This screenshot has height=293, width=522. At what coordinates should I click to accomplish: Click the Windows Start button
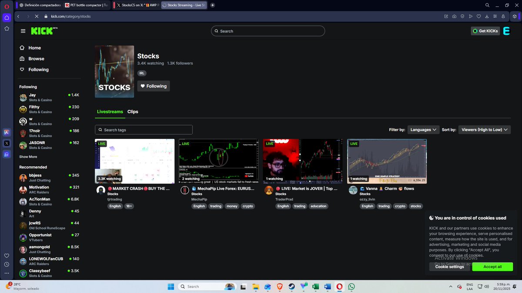pyautogui.click(x=171, y=286)
